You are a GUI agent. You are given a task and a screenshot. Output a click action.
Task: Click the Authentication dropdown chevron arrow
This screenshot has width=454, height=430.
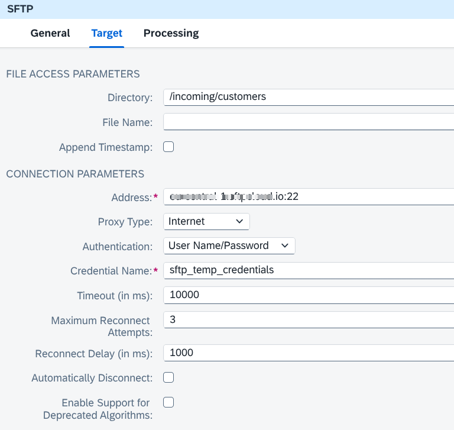(x=285, y=246)
